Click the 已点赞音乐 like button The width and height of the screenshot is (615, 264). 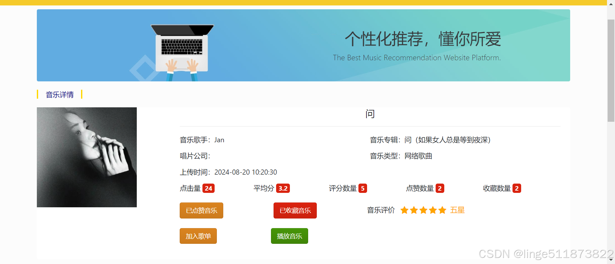[x=201, y=210]
